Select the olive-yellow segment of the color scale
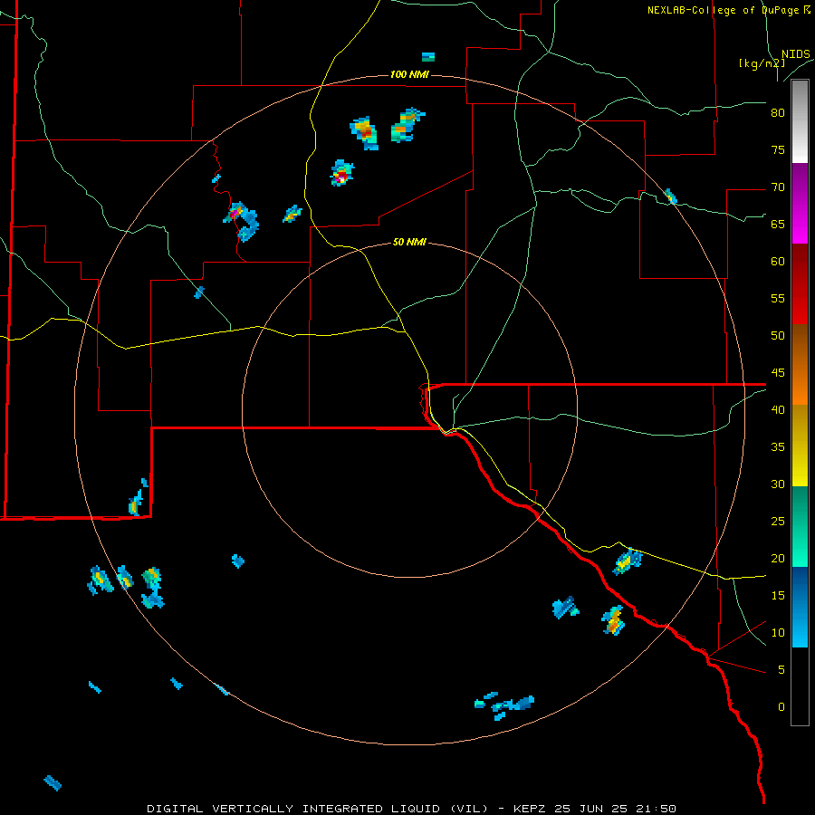Screen dimensions: 815x815 click(800, 446)
